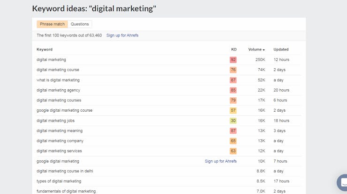Click the red KD 92 badge

[x=233, y=60]
